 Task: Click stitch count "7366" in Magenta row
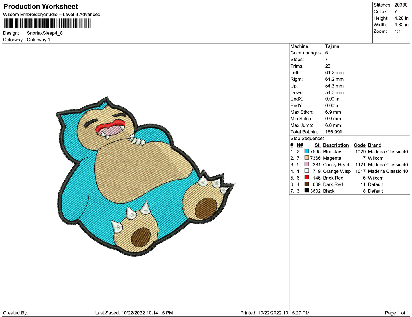(x=316, y=158)
